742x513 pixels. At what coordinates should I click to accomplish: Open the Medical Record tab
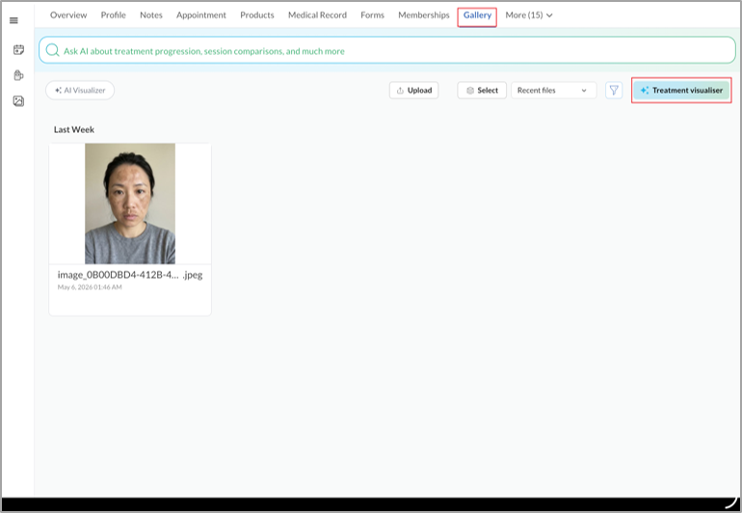(318, 15)
